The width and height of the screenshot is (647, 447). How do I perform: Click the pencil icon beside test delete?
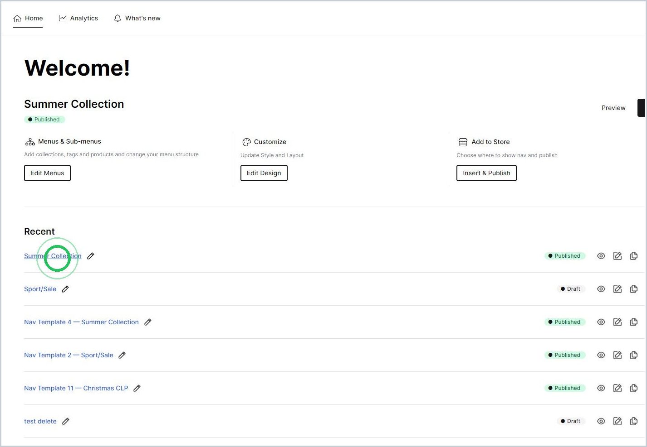(x=66, y=421)
